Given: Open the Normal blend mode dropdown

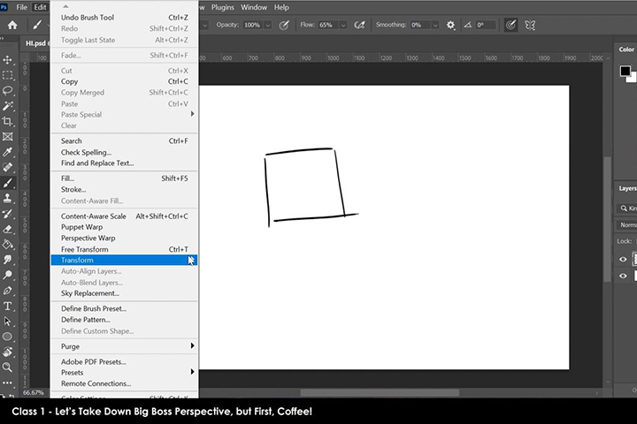Looking at the screenshot, I should point(626,225).
